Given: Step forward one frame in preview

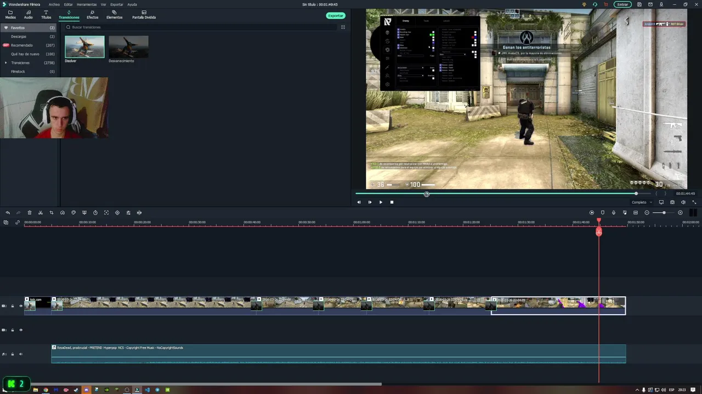Looking at the screenshot, I should click(x=370, y=202).
